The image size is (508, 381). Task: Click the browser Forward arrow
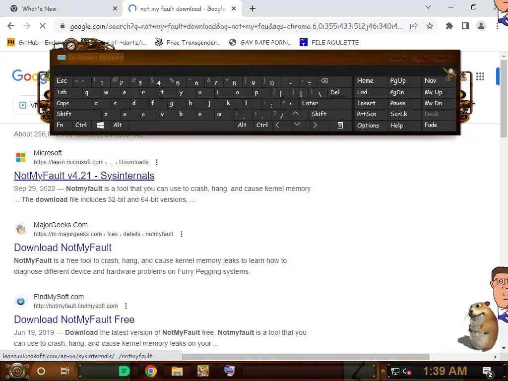pos(27,26)
